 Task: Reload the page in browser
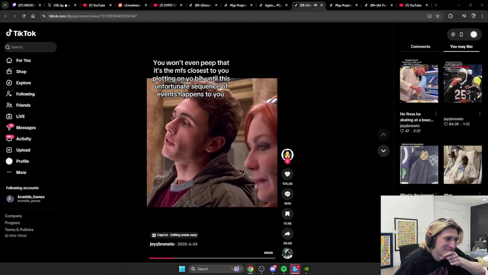point(24,16)
